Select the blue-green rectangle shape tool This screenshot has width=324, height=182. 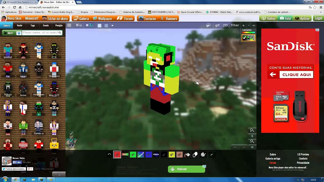click(141, 154)
